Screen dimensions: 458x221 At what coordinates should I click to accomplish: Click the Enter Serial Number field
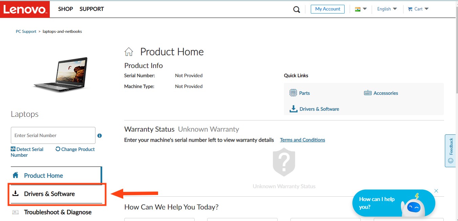53,135
